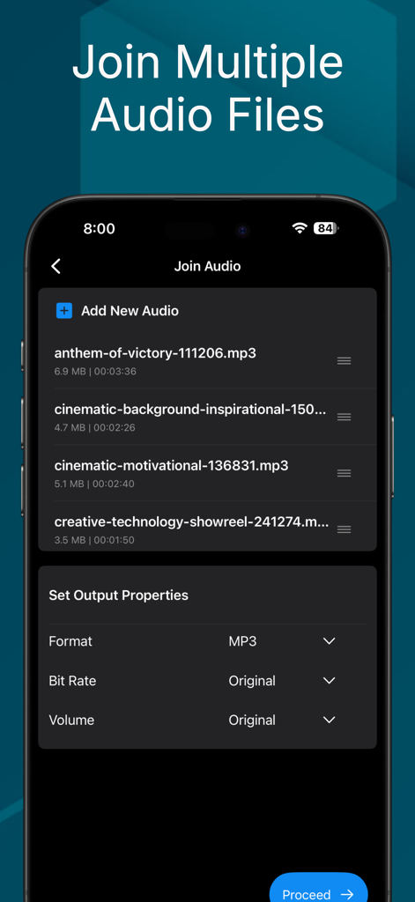The width and height of the screenshot is (415, 902).
Task: Click the 5.1 MB | 00:02:40 details
Action: coord(94,484)
